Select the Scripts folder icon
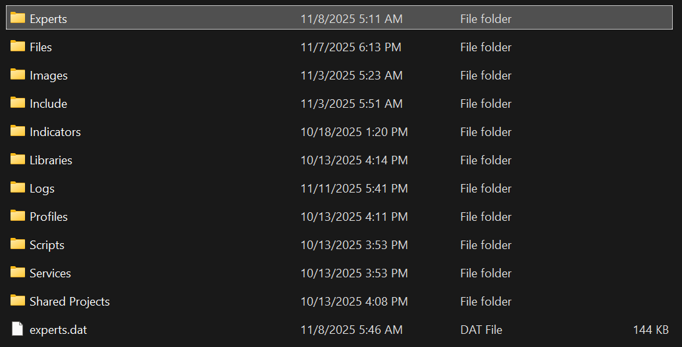The height and width of the screenshot is (347, 682). point(18,244)
